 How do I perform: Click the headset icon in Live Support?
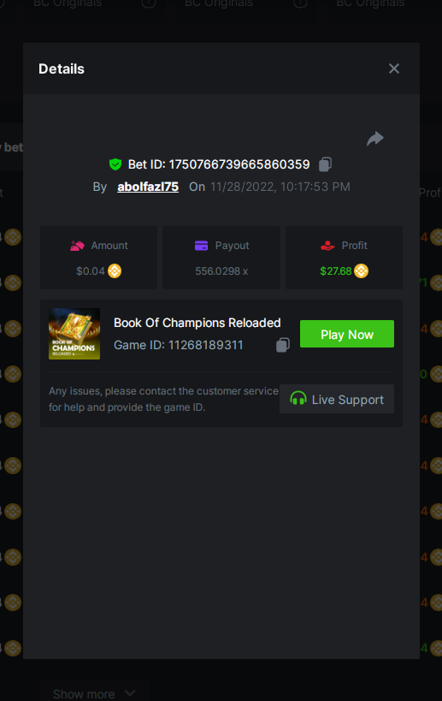(x=298, y=398)
